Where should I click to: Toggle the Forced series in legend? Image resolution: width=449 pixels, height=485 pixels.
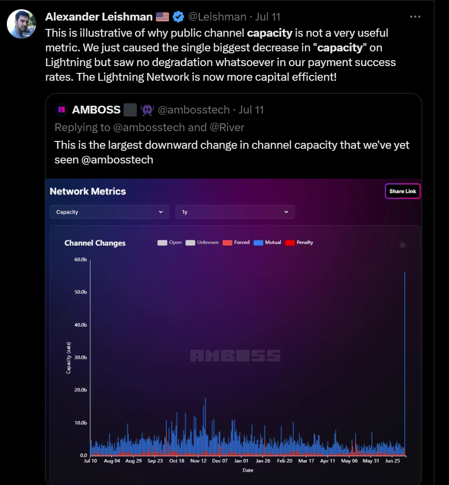pyautogui.click(x=236, y=242)
